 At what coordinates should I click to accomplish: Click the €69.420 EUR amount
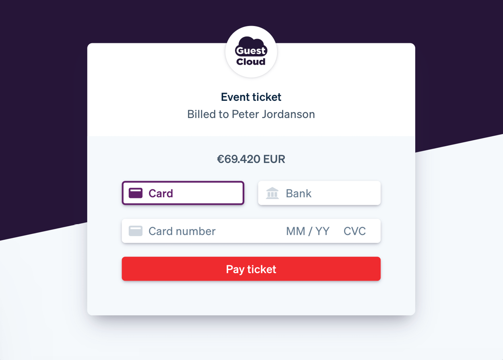(251, 159)
